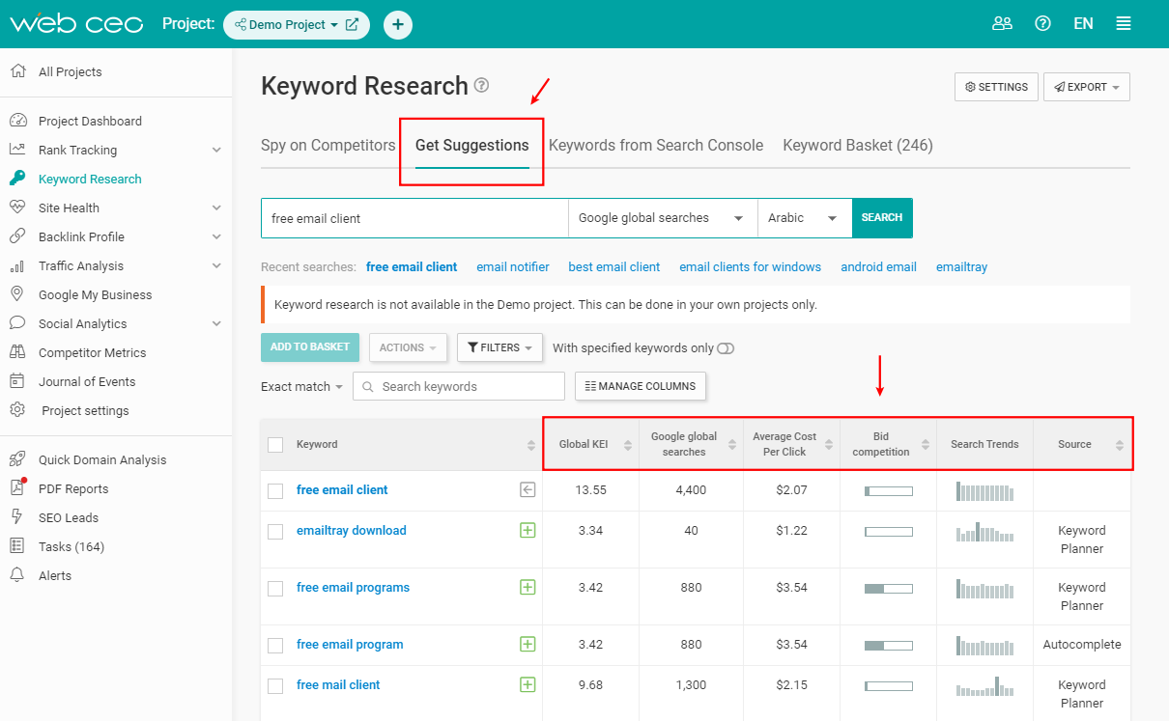Click bid competition bar for 'free email programs'
1169x721 pixels.
pos(889,588)
